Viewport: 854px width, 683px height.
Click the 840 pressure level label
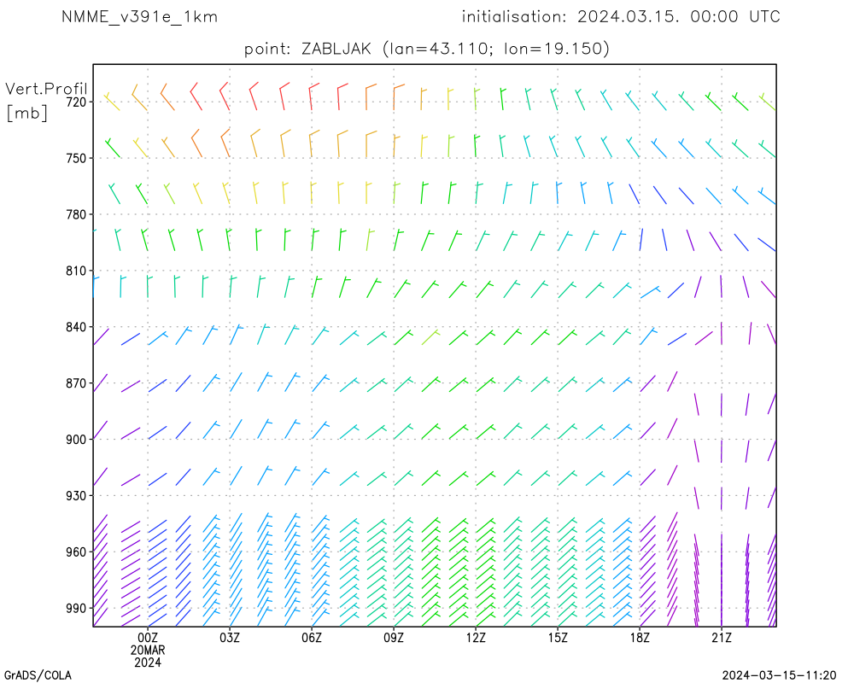(76, 327)
